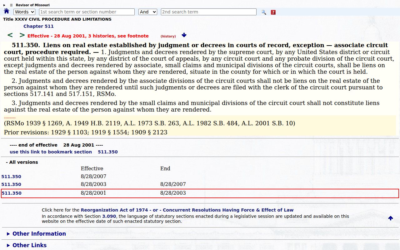
Task: Open the And operator dropdown
Action: (x=148, y=12)
